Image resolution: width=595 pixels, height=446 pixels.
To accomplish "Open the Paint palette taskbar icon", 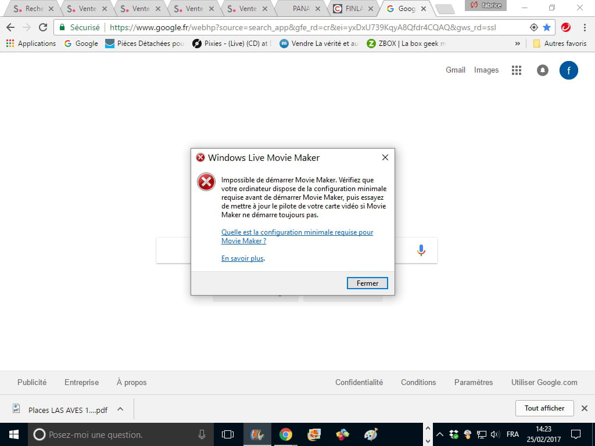I will pyautogui.click(x=371, y=434).
